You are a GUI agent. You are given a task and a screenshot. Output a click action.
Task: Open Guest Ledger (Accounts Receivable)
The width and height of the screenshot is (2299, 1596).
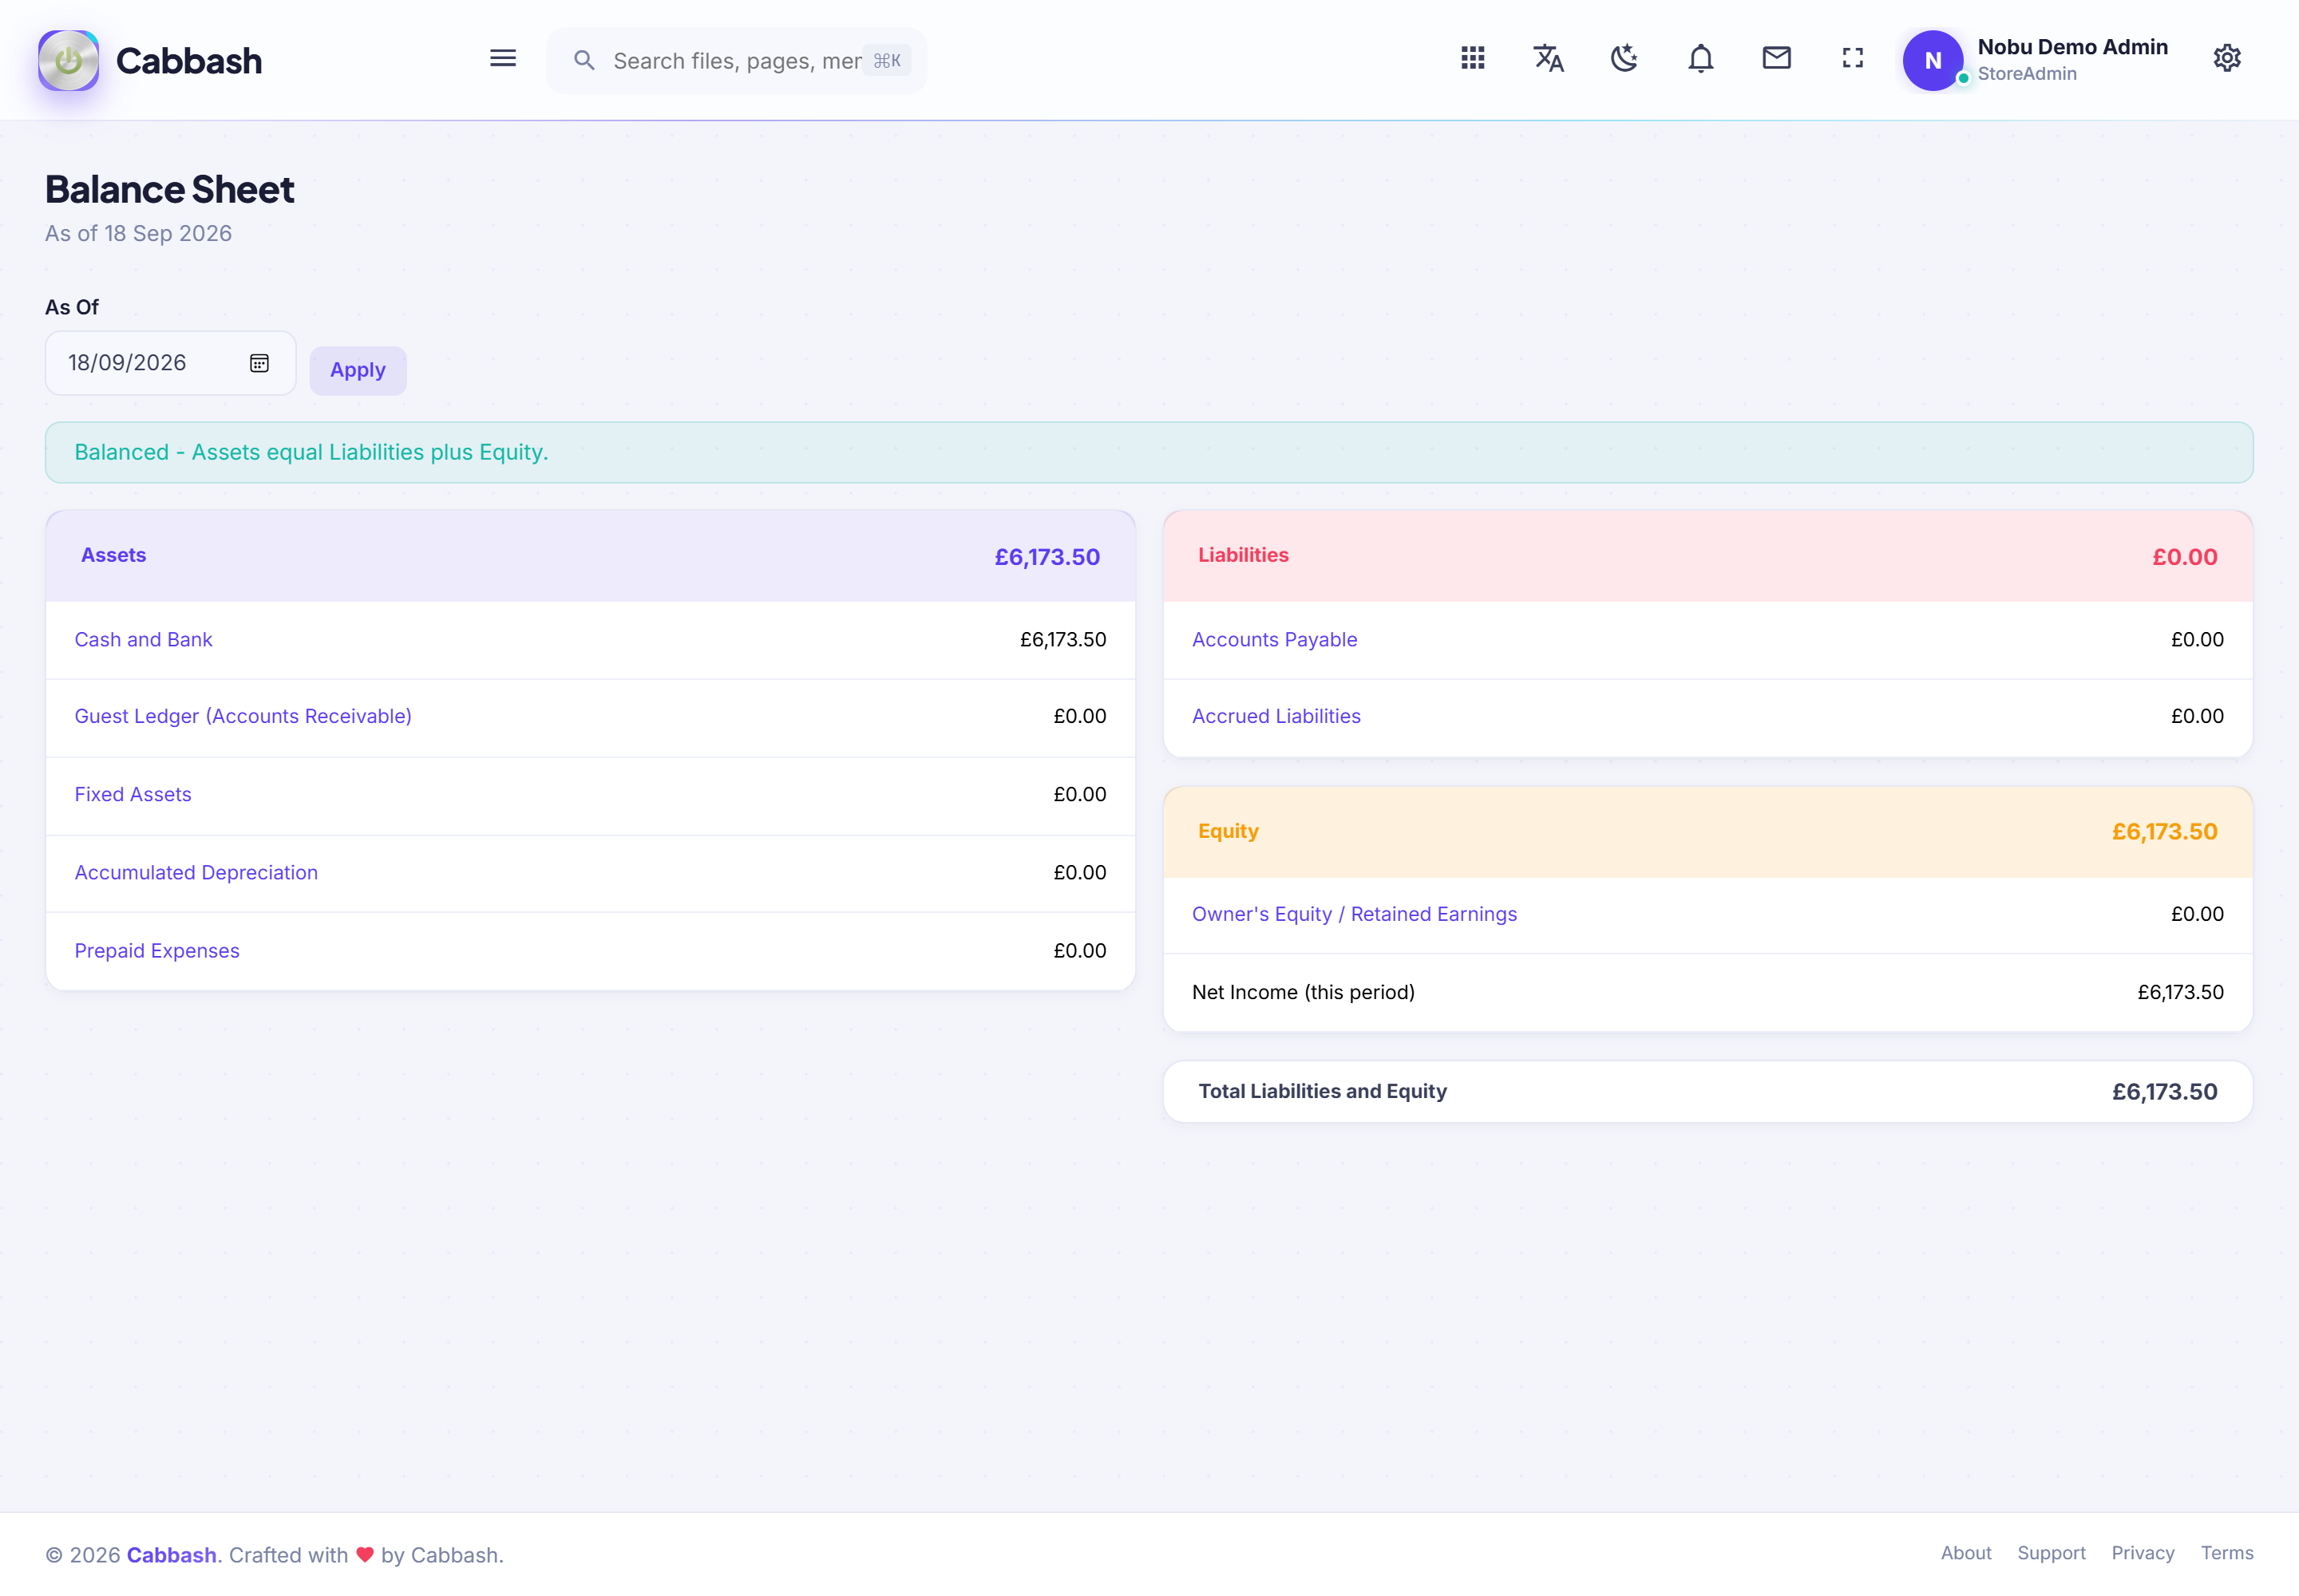click(x=243, y=716)
